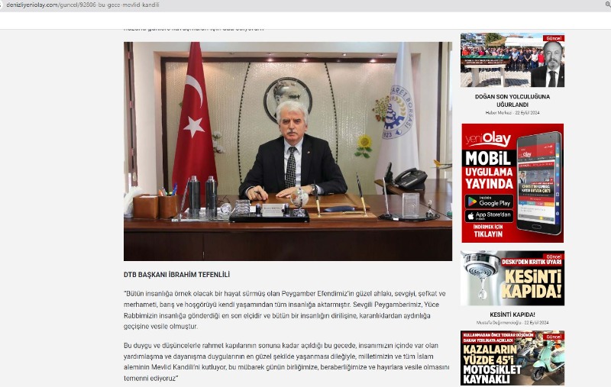
Task: Click the Haber Merkezi author byline
Action: [499, 112]
